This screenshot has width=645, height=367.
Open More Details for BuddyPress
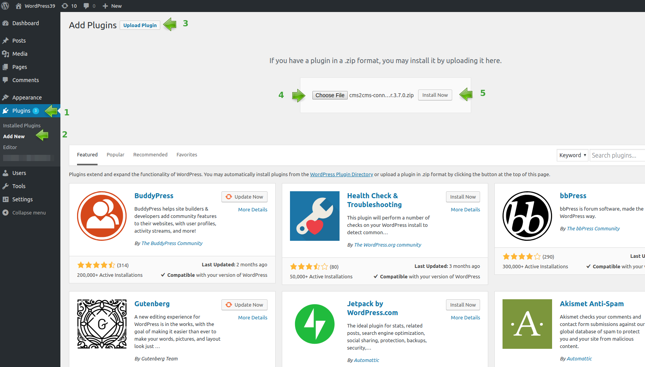coord(253,209)
